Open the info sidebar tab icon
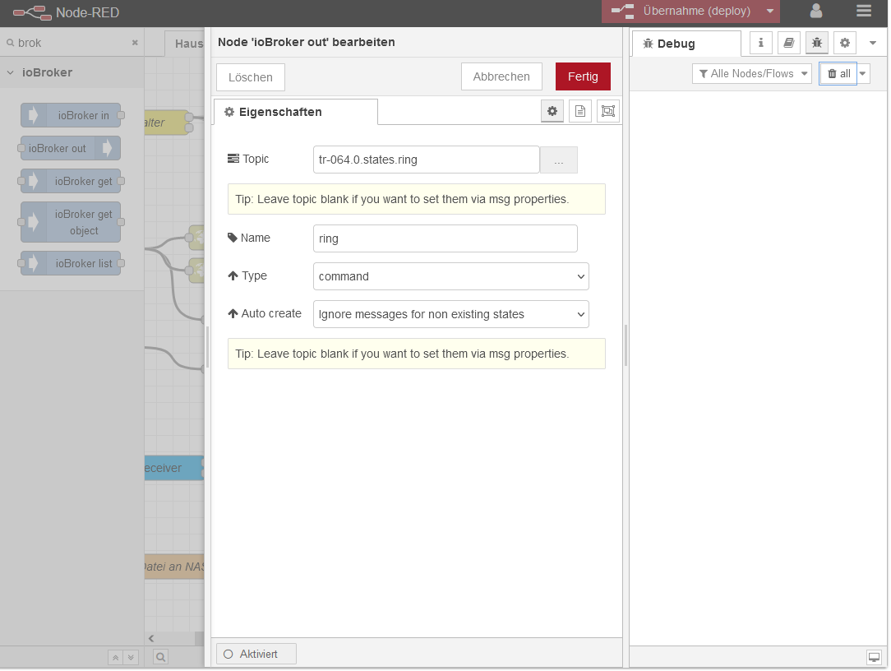 [761, 43]
